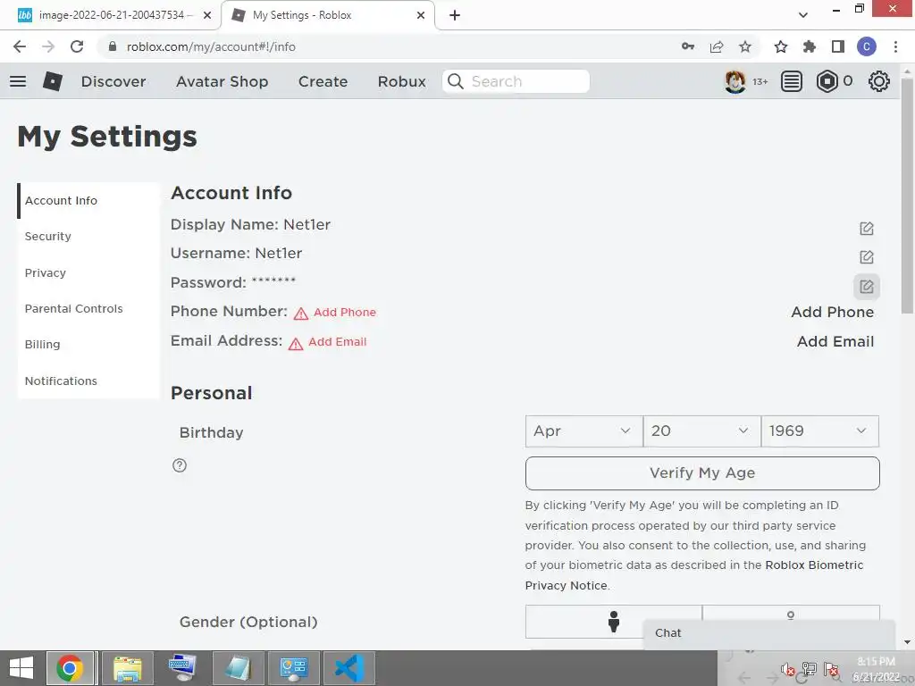Reload the page
This screenshot has height=686, width=915.
77,46
